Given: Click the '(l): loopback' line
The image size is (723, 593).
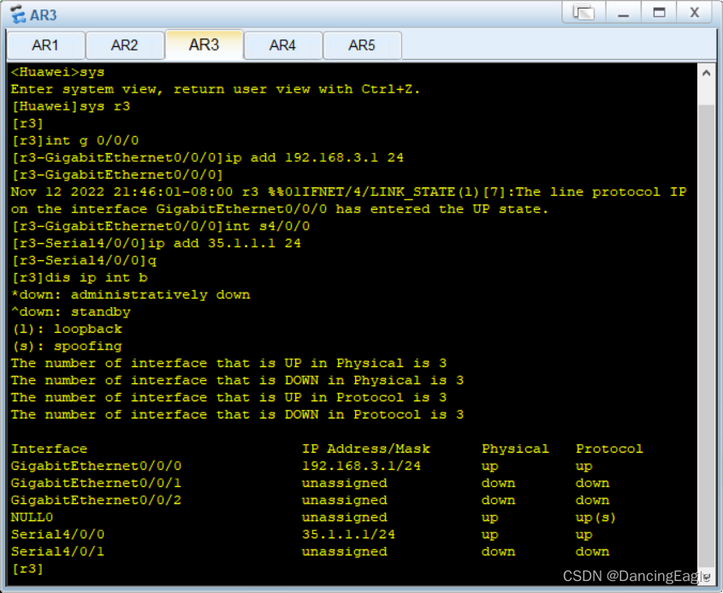Looking at the screenshot, I should (67, 329).
